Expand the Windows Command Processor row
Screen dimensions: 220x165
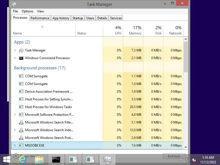pyautogui.click(x=15, y=58)
